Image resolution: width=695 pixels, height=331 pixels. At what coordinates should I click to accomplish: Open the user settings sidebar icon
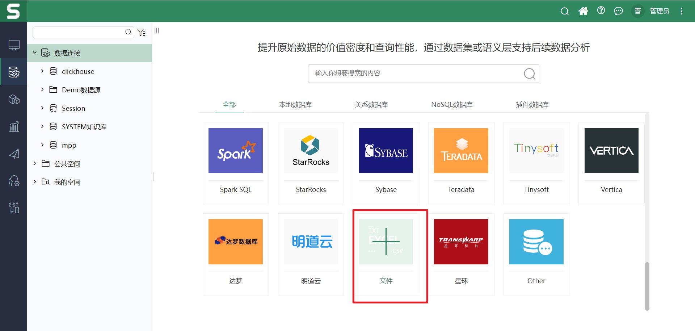pyautogui.click(x=14, y=181)
